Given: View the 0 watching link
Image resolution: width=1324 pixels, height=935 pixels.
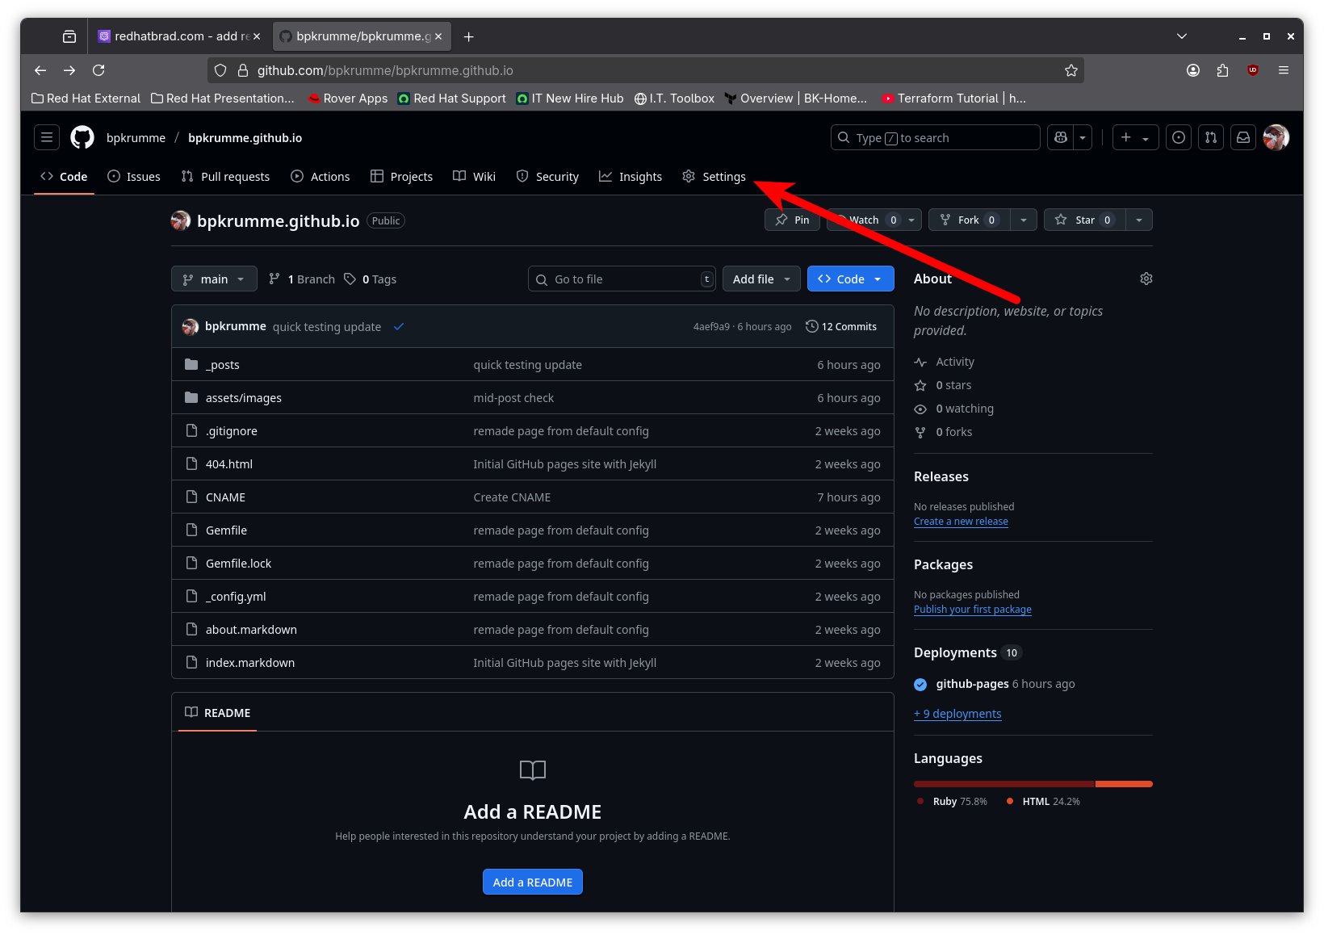Looking at the screenshot, I should [x=954, y=409].
